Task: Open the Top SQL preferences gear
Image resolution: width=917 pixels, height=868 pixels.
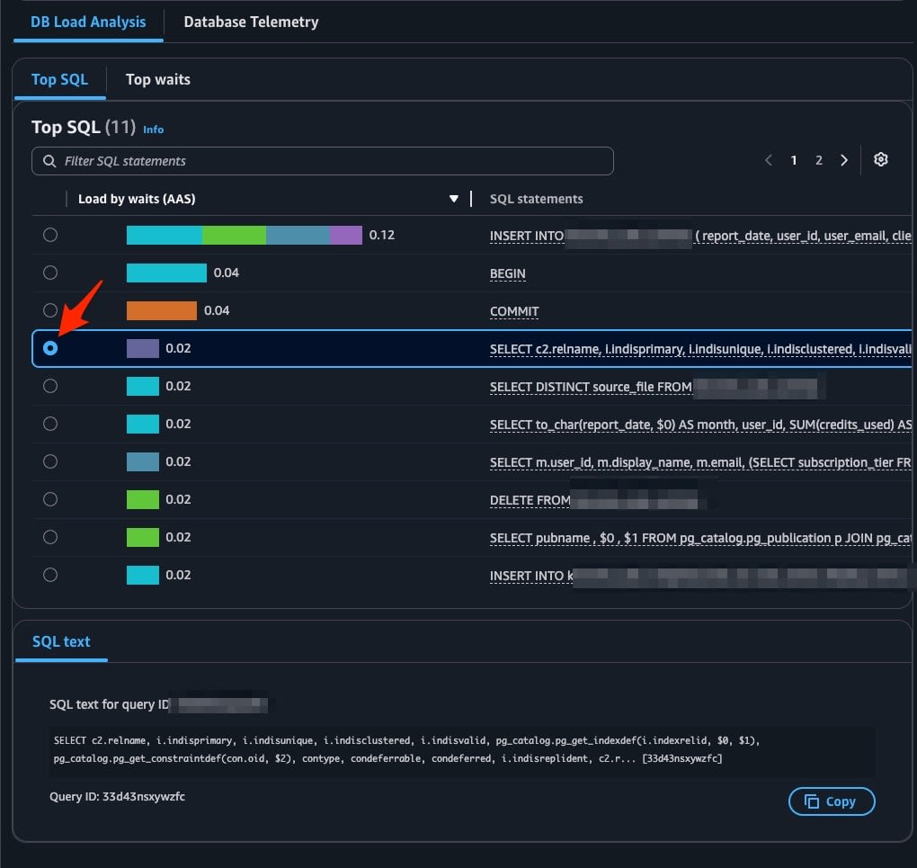Action: (880, 159)
